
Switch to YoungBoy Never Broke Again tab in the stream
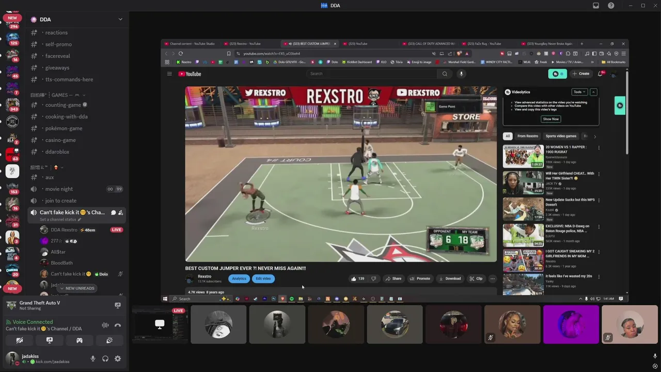(547, 44)
